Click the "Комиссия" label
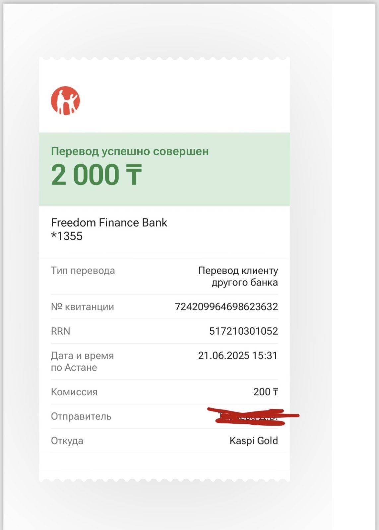 coord(74,392)
